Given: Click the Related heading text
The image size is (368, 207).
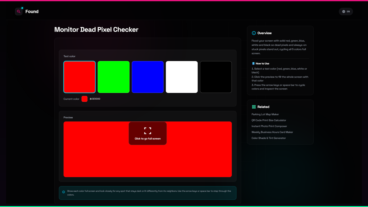Looking at the screenshot, I should coord(263,107).
